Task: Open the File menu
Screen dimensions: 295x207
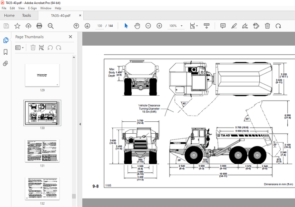Action: [4, 8]
